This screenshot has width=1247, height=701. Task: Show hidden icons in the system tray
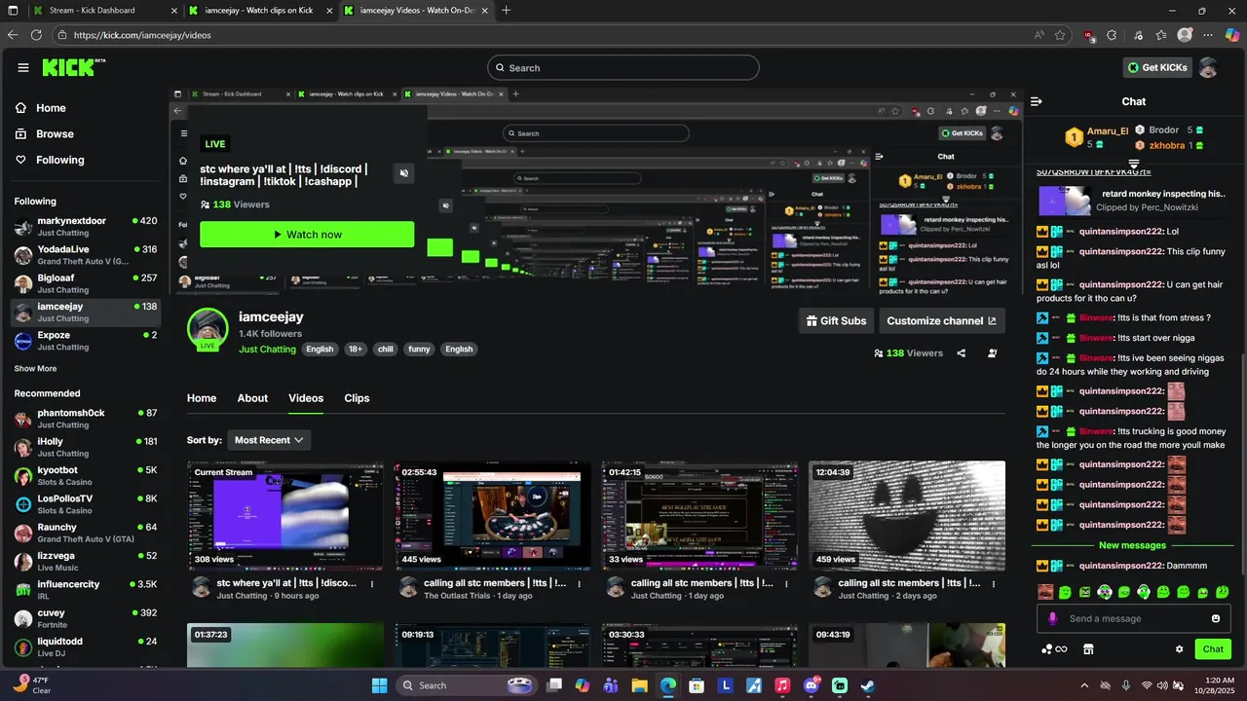1084,685
